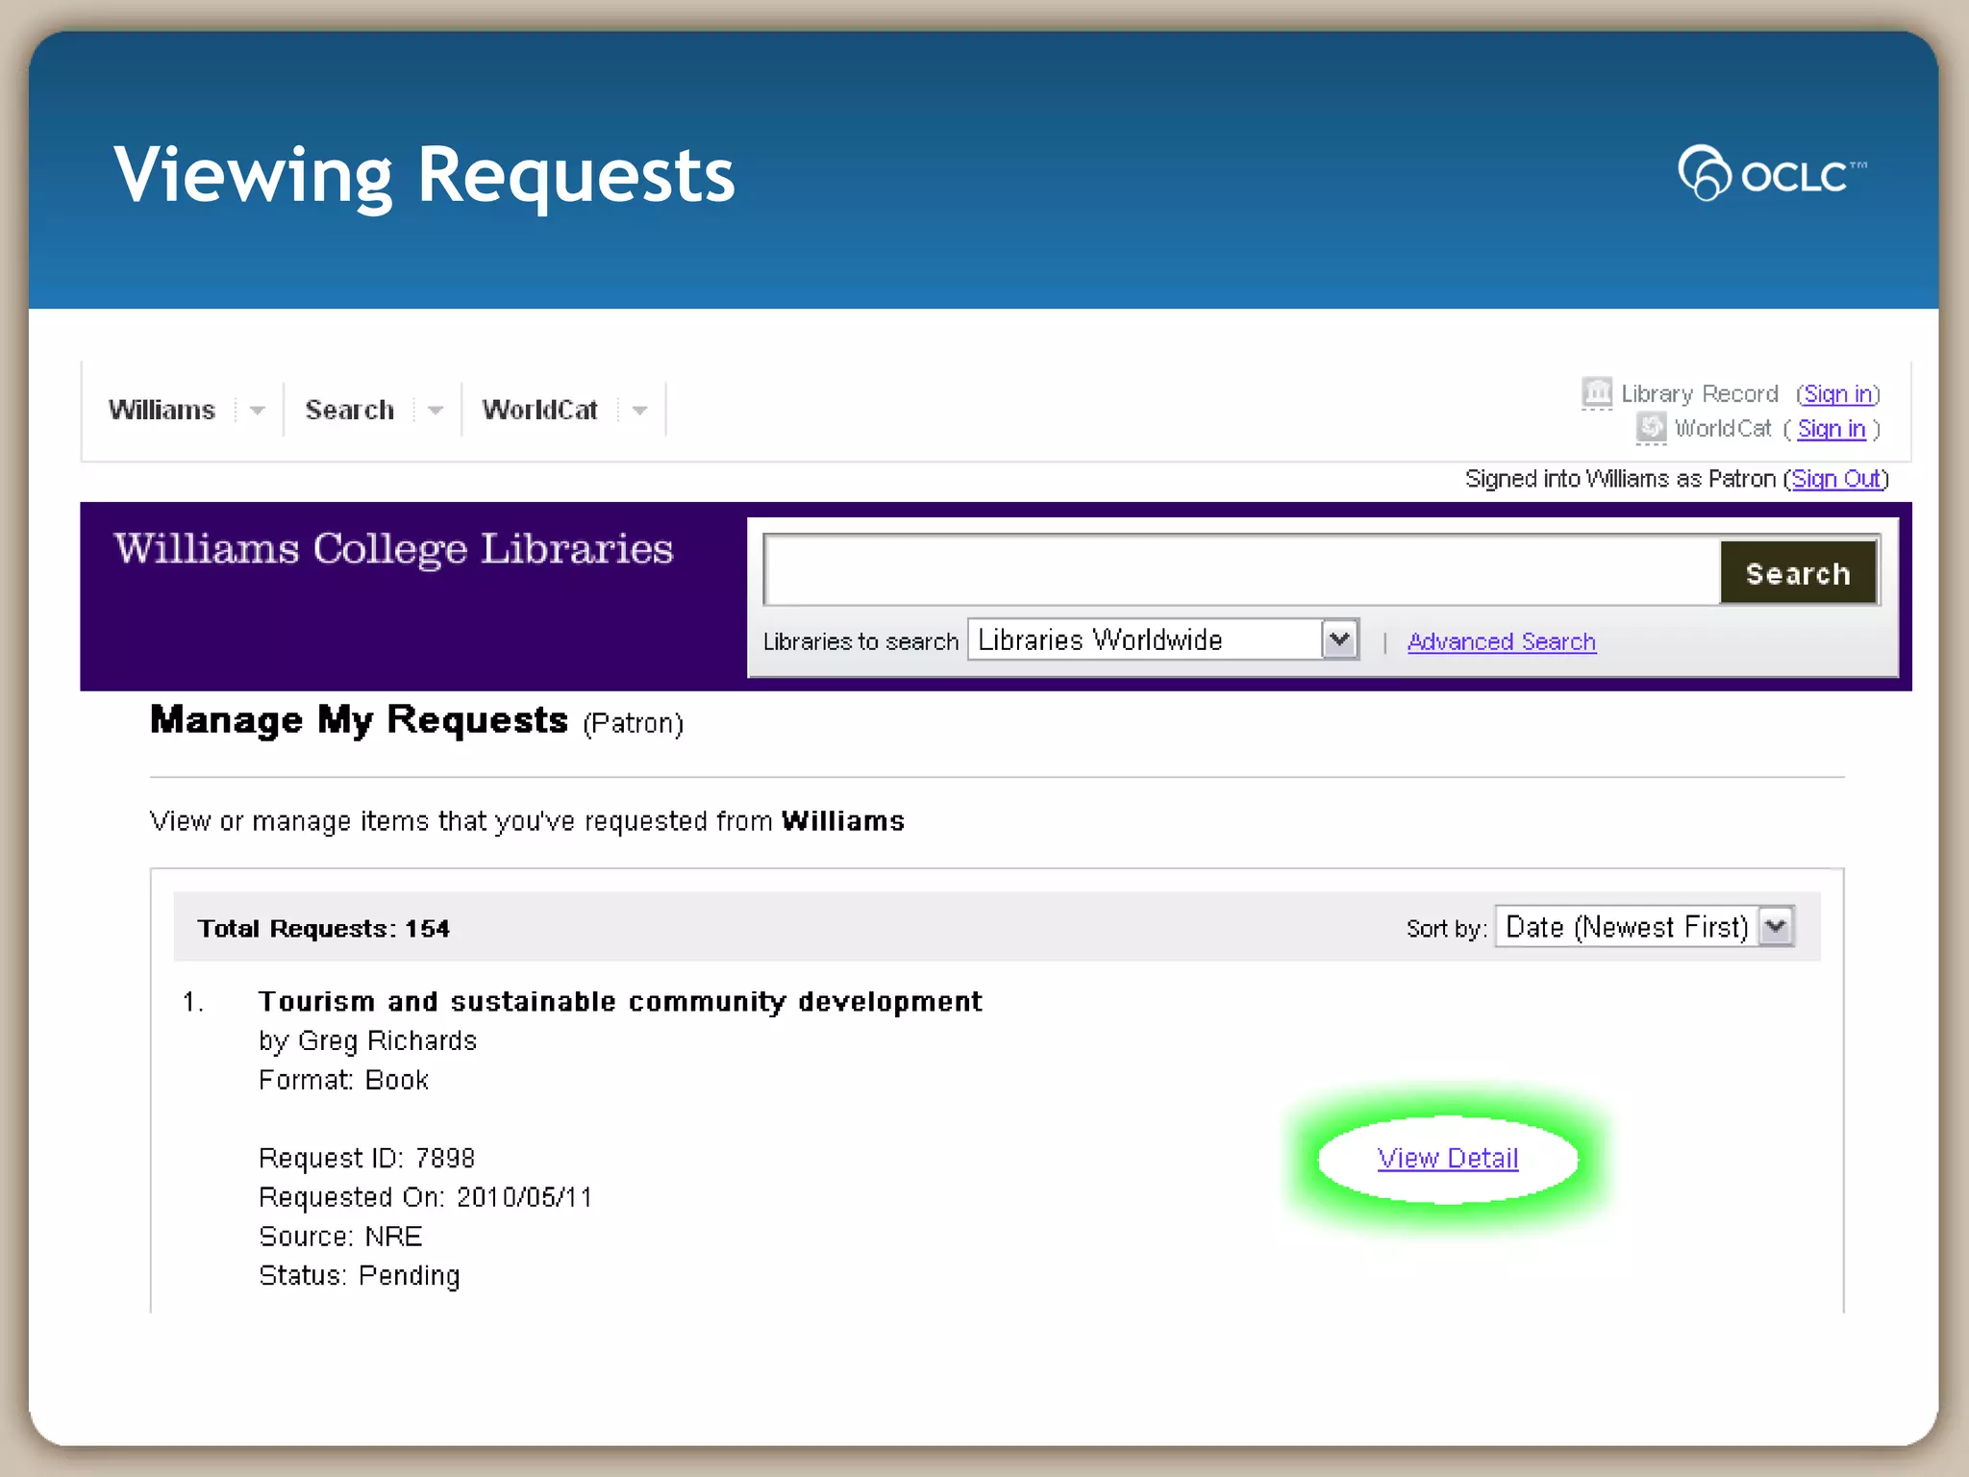Click the Sign Out link

[1835, 479]
